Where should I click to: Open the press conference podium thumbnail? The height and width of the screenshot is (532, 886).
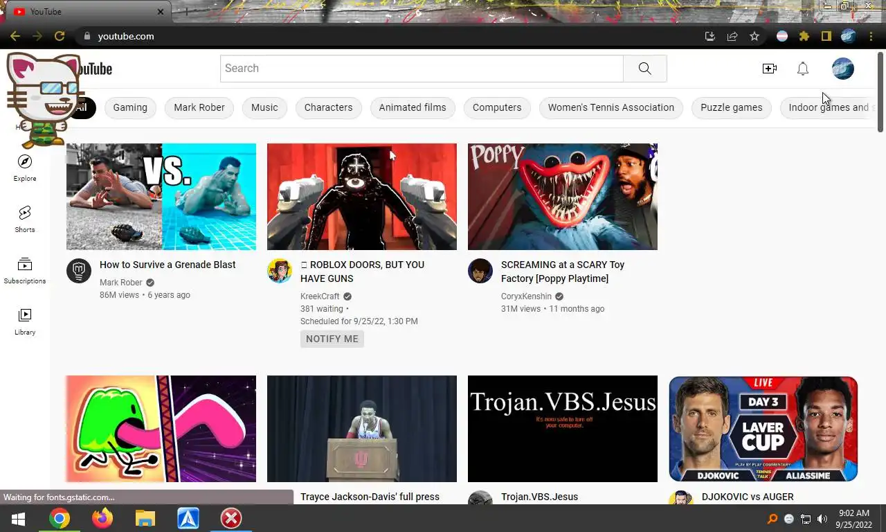(362, 429)
